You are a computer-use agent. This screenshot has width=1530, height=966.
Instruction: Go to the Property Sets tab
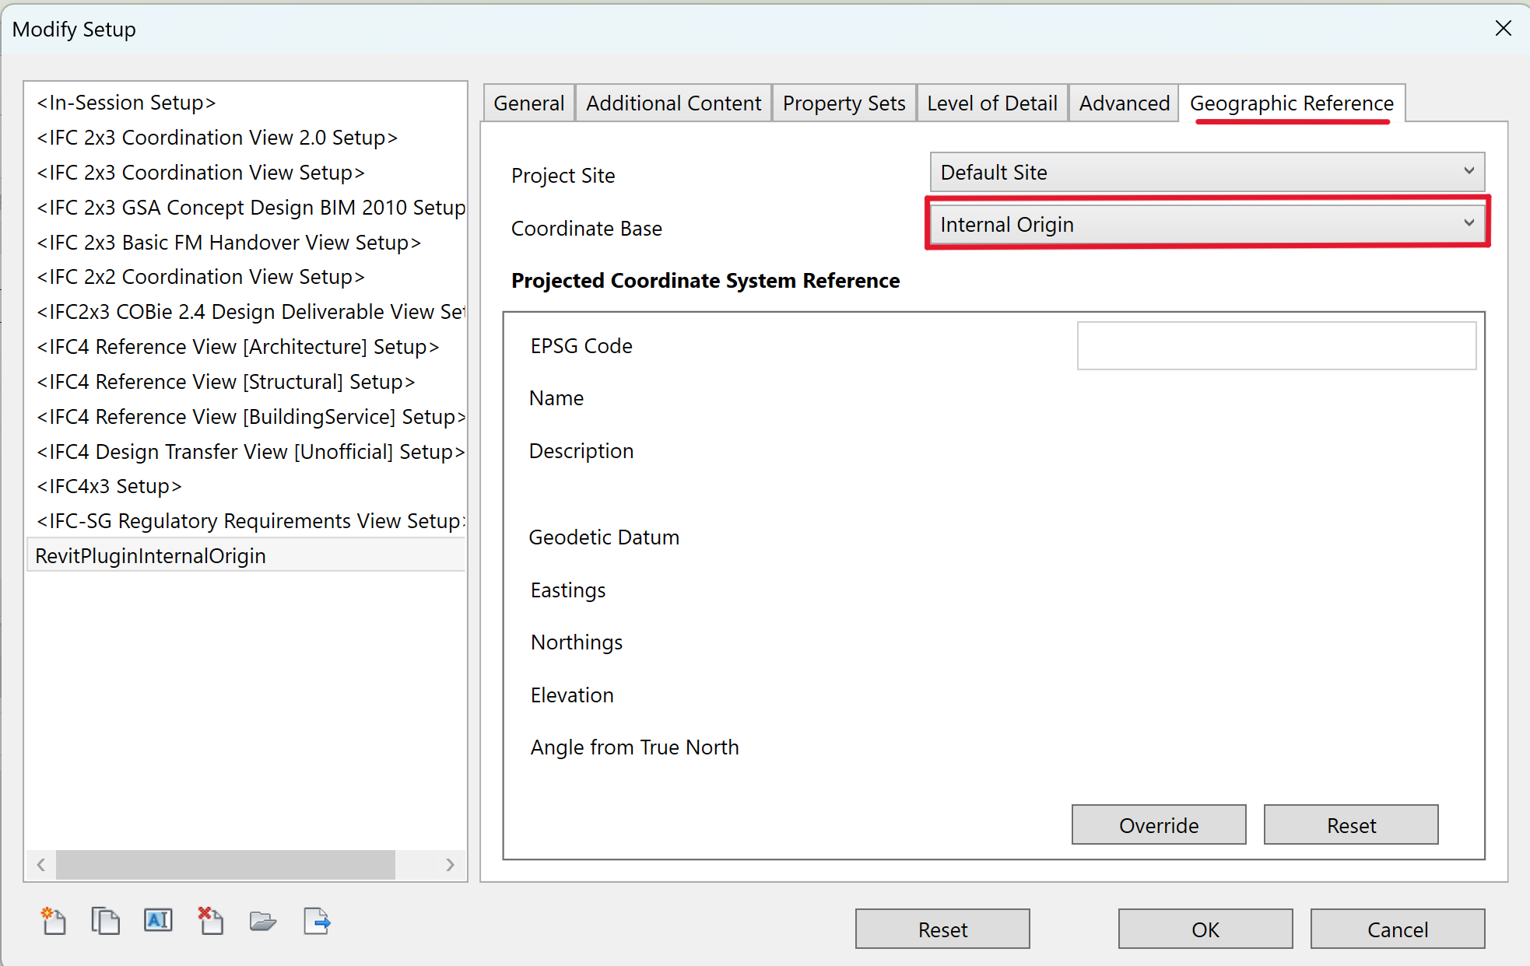[844, 103]
